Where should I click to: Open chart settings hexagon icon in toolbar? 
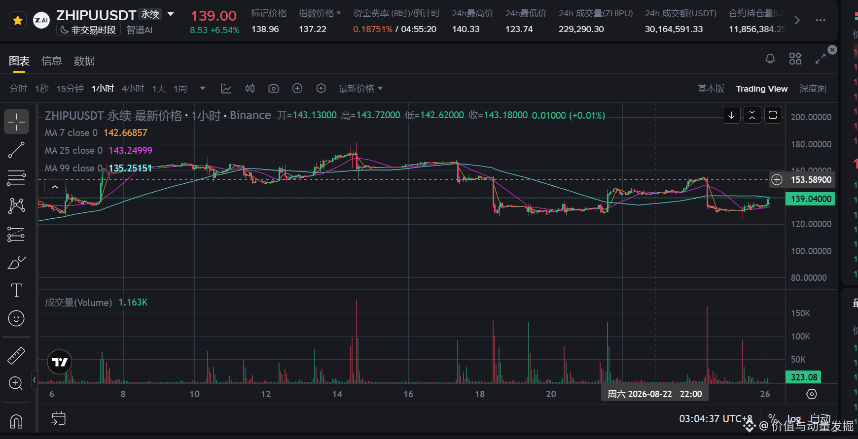321,88
